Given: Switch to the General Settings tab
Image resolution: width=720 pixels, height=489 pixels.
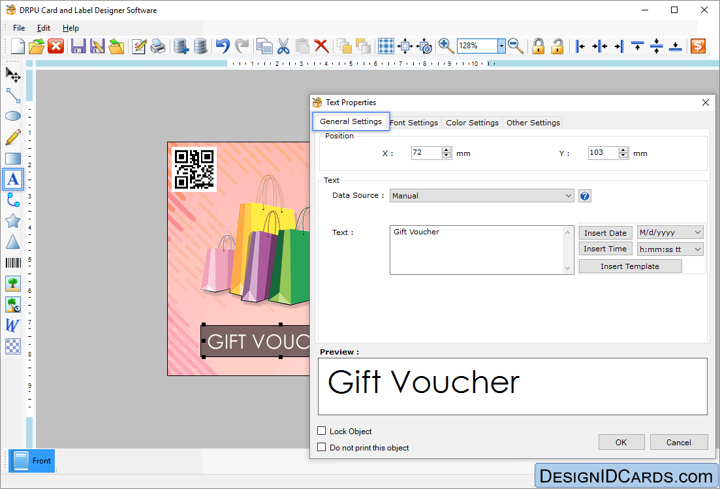Looking at the screenshot, I should [x=351, y=121].
